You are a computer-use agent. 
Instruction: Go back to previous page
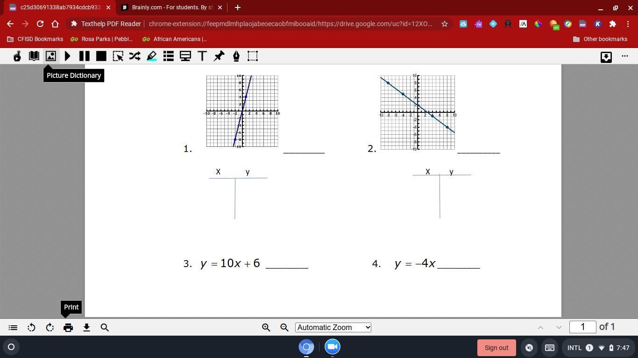(x=10, y=24)
